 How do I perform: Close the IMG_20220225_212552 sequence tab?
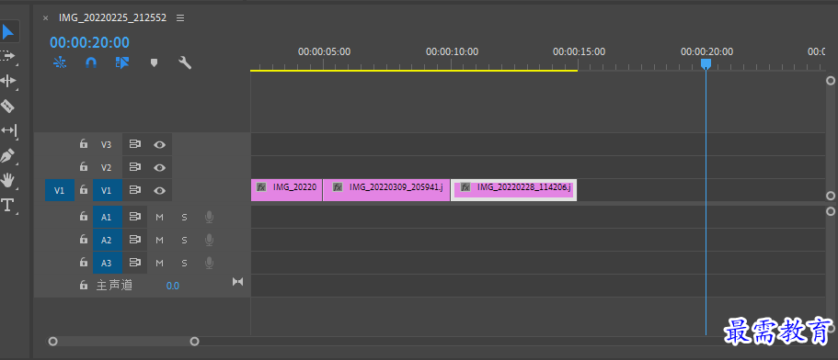tap(45, 17)
